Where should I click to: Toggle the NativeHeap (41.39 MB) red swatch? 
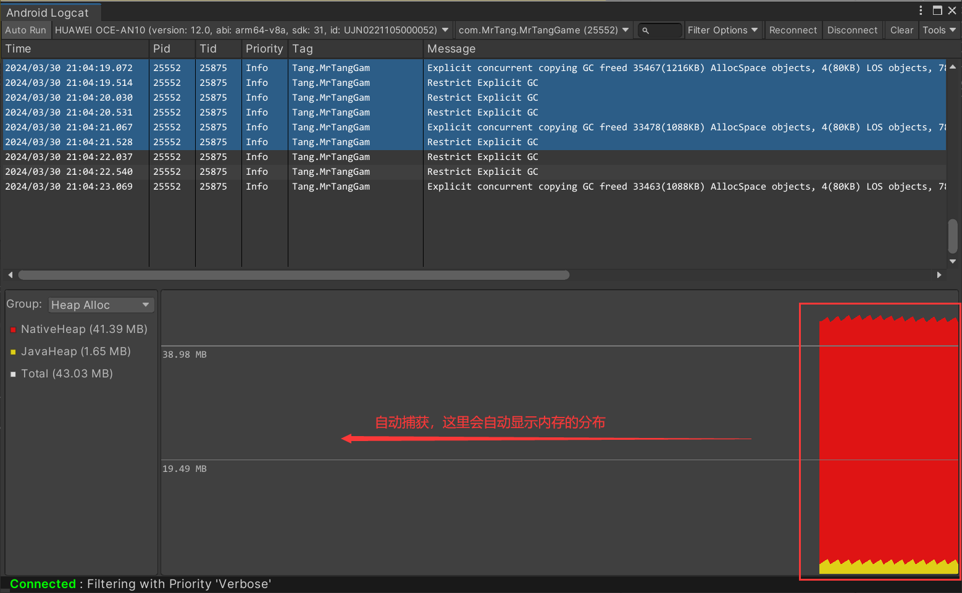[x=13, y=330]
